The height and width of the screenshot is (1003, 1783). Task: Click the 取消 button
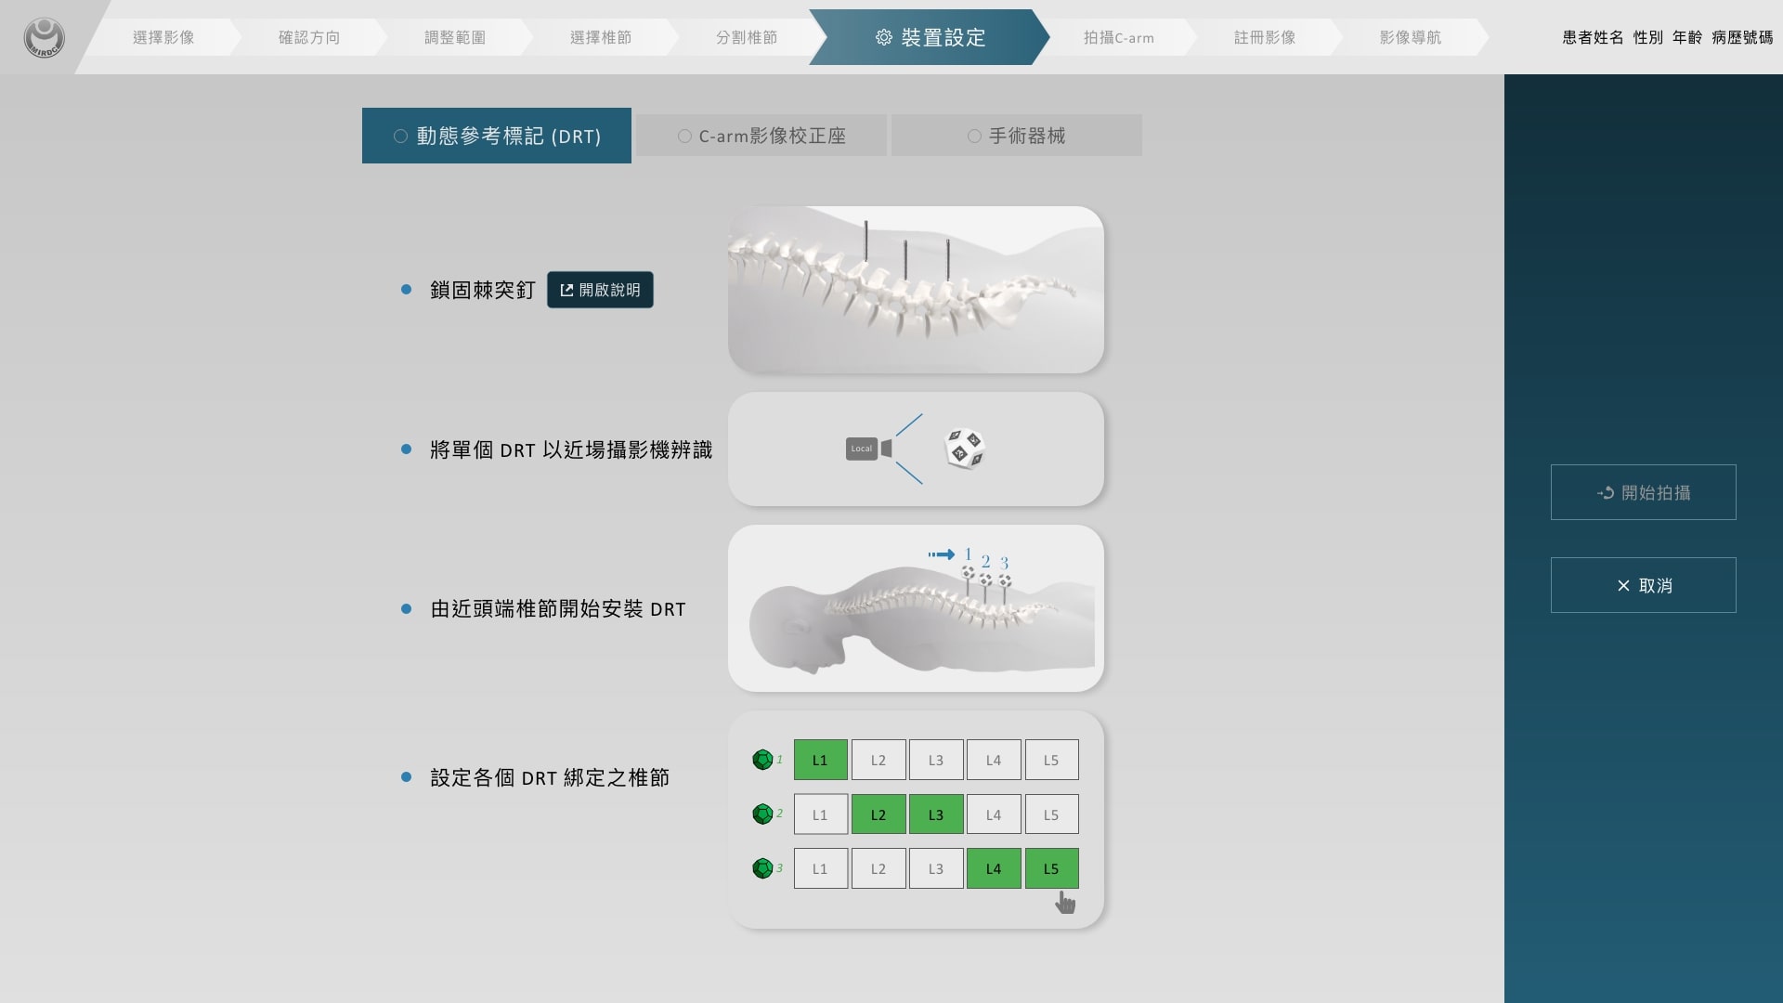[x=1643, y=585]
